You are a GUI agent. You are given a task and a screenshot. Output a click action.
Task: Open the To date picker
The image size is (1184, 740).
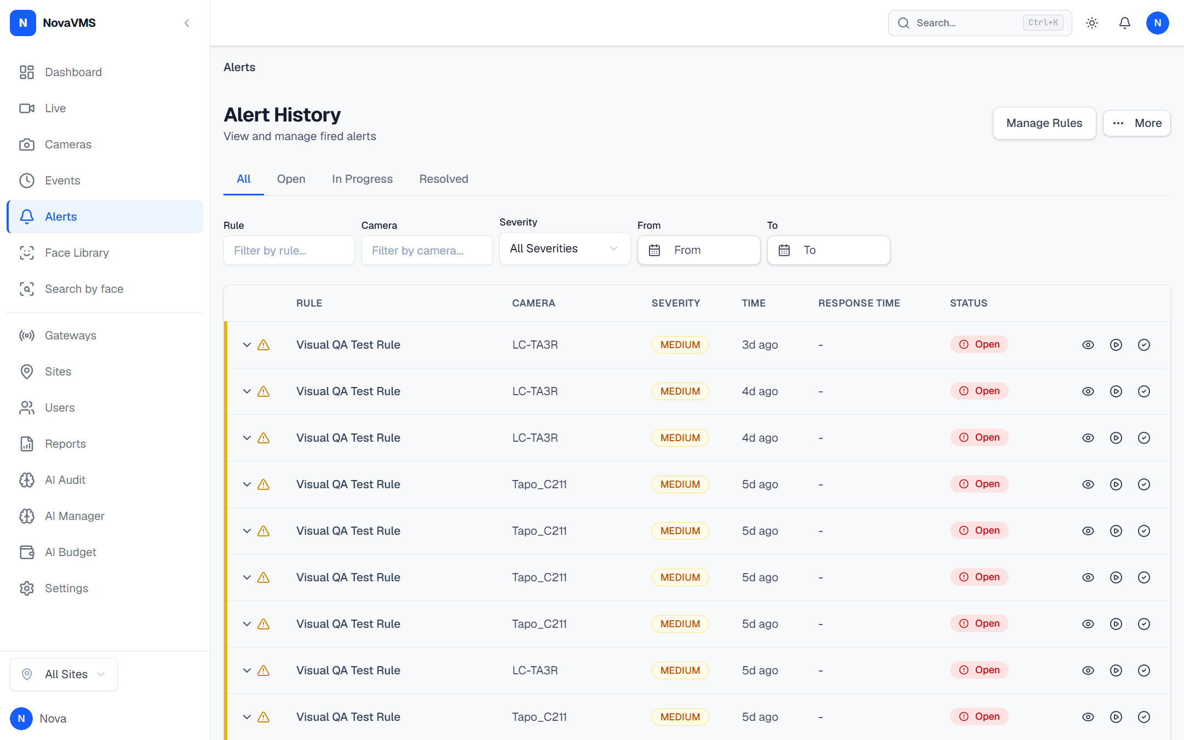[x=829, y=250]
